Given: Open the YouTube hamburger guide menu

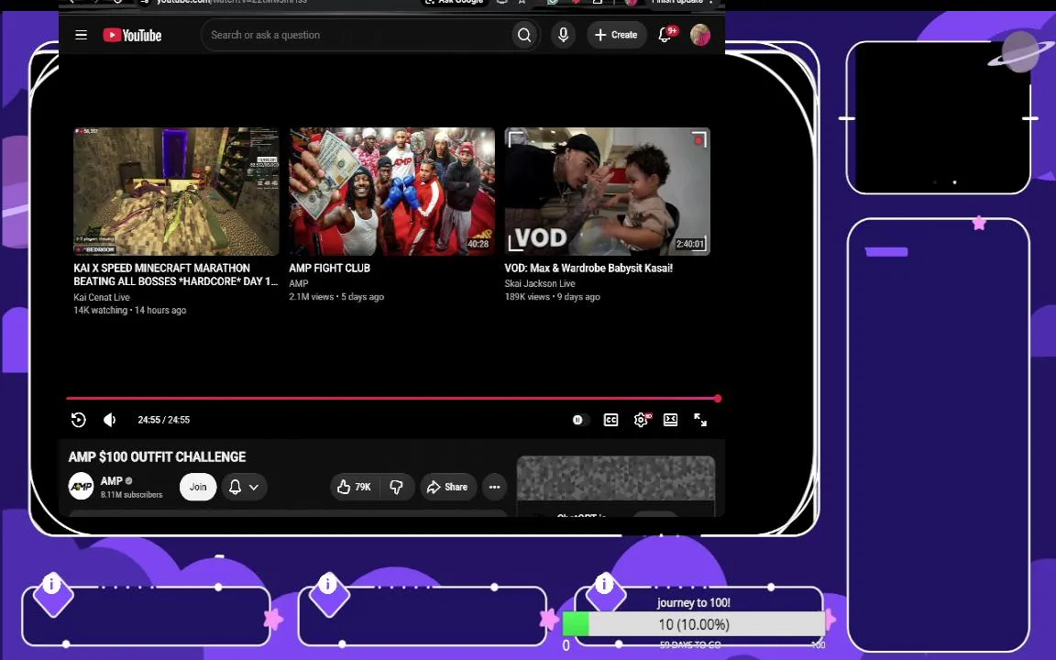Looking at the screenshot, I should point(81,35).
